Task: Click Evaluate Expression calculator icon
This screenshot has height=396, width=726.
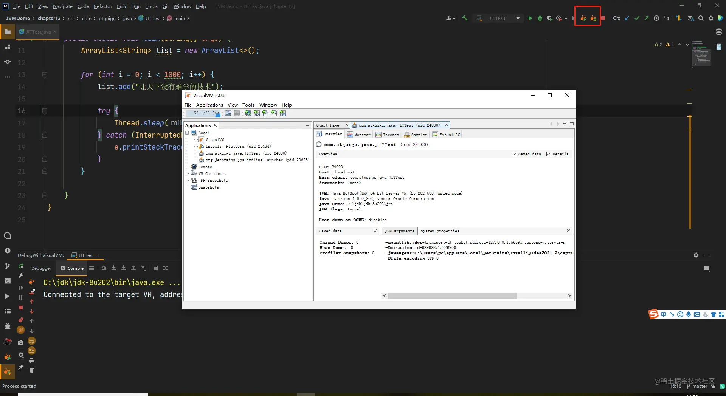Action: [x=156, y=268]
